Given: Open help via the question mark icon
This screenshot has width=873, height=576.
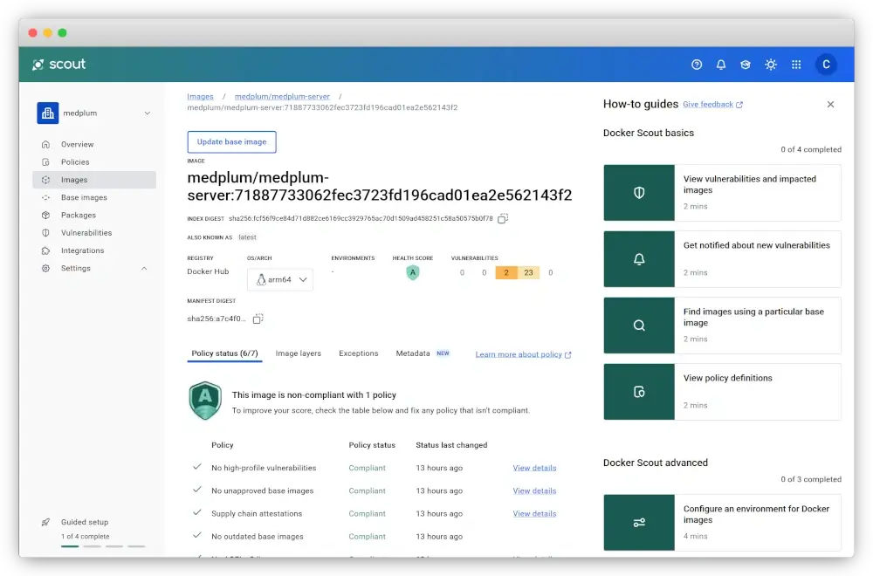Looking at the screenshot, I should (696, 64).
